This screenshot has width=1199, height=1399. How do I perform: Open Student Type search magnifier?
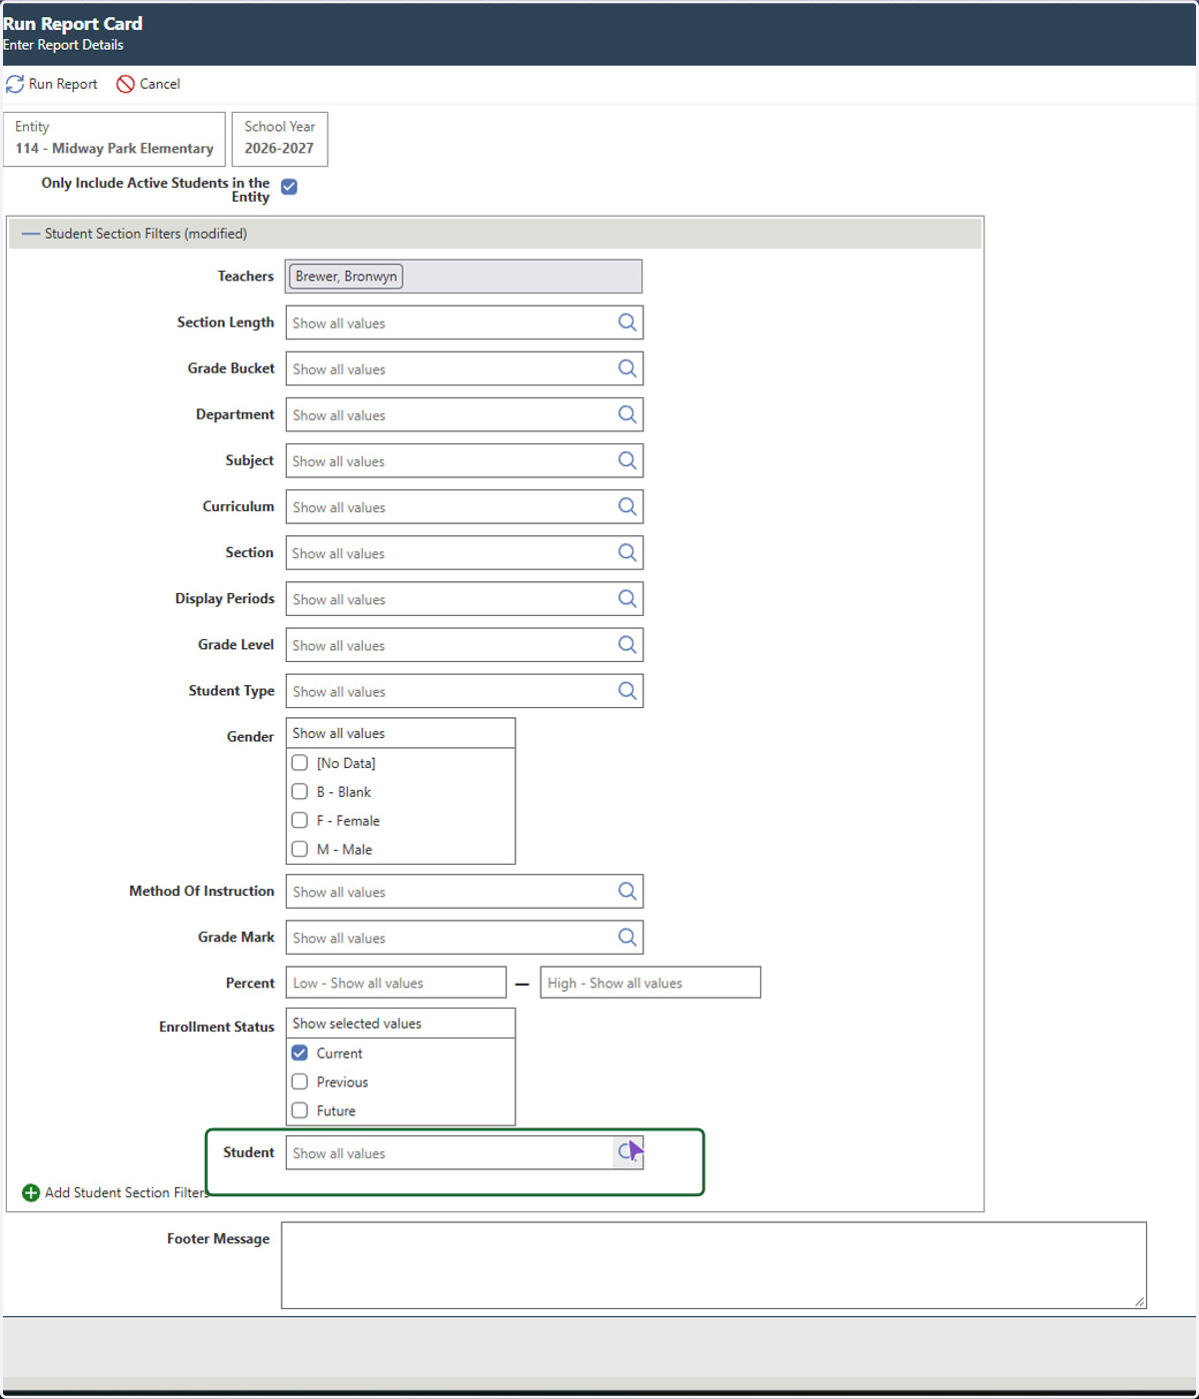(x=627, y=690)
